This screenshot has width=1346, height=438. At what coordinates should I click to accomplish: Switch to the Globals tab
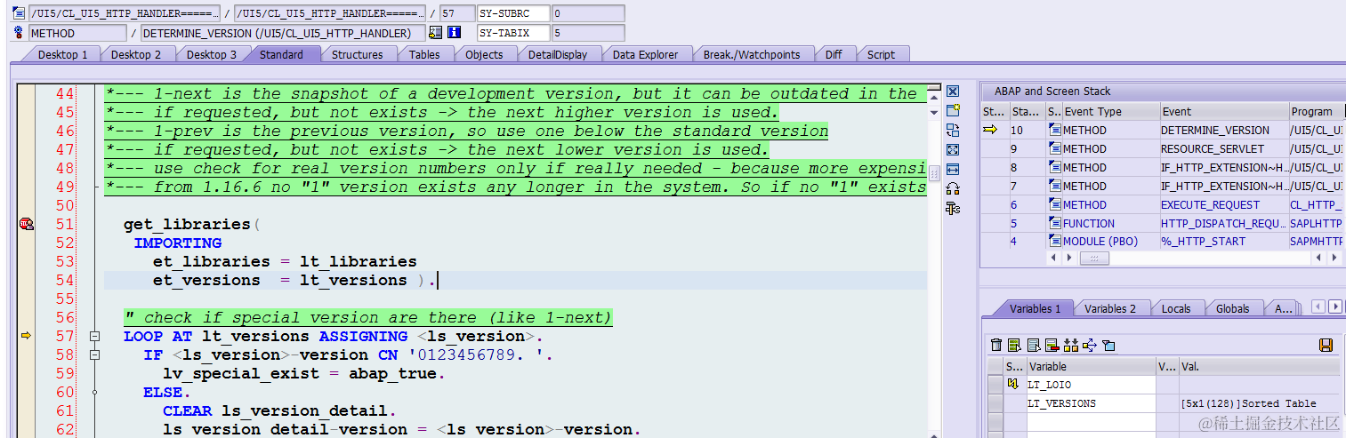1232,309
